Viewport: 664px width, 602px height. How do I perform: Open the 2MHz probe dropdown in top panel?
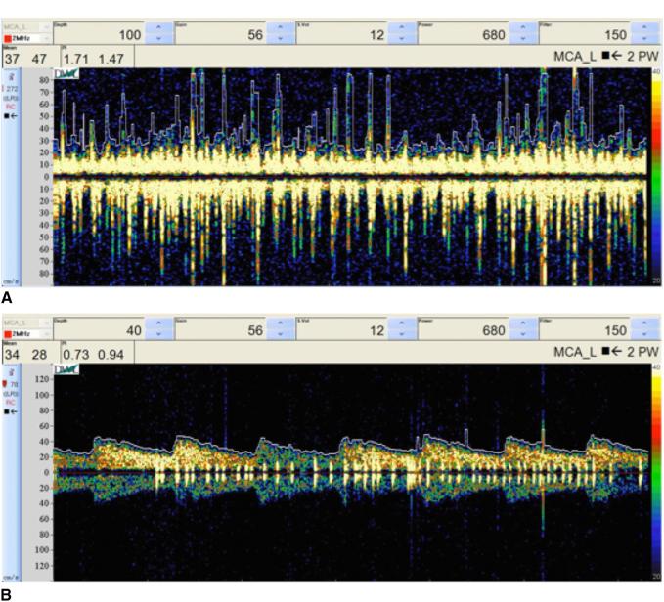pyautogui.click(x=46, y=38)
